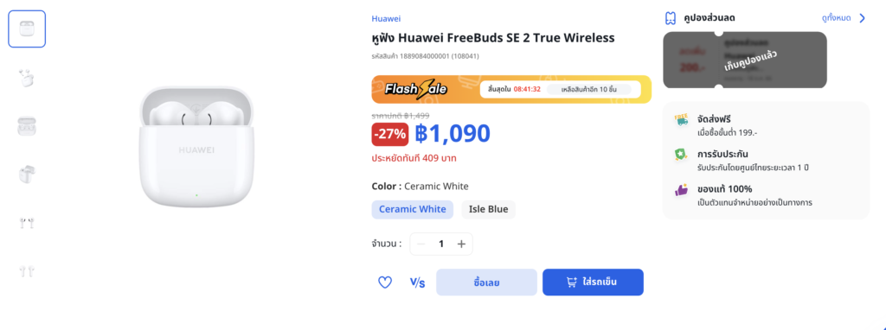Viewport: 886px width, 330px height.
Task: Add product to wishlist with heart icon
Action: (x=385, y=282)
